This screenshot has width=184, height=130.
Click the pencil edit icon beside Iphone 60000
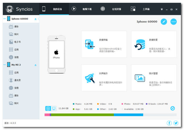pyautogui.click(x=164, y=22)
